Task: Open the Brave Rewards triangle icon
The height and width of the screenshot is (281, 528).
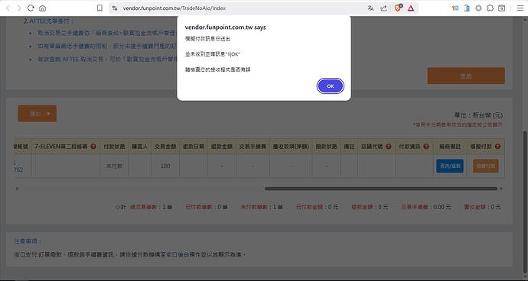Action: coord(411,8)
